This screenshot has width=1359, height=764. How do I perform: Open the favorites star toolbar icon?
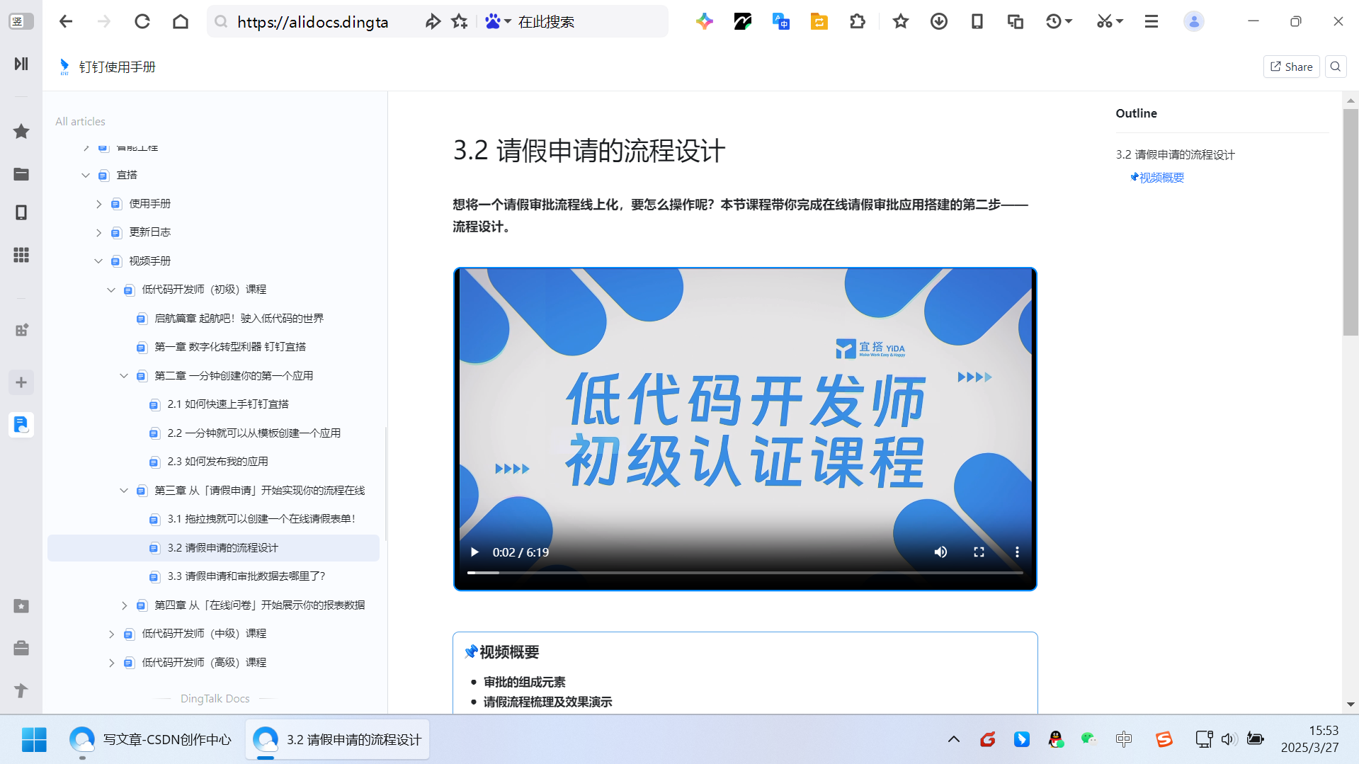click(x=901, y=21)
